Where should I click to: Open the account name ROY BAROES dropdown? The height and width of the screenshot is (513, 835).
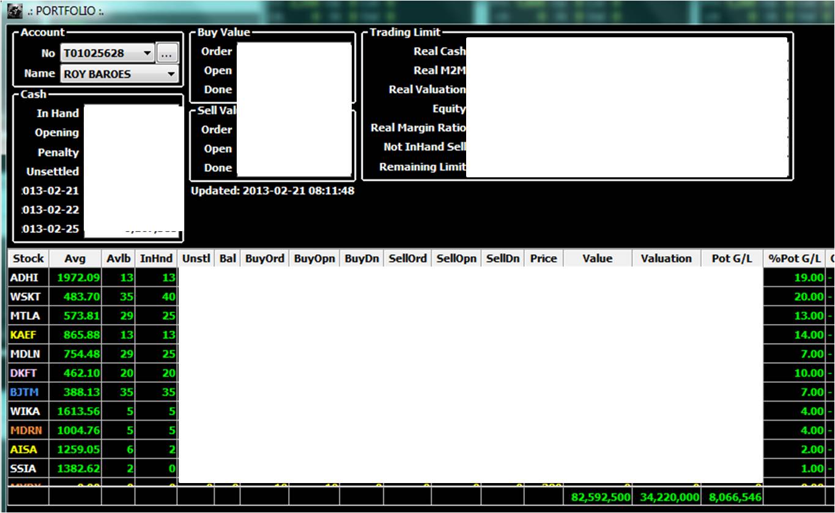(171, 74)
